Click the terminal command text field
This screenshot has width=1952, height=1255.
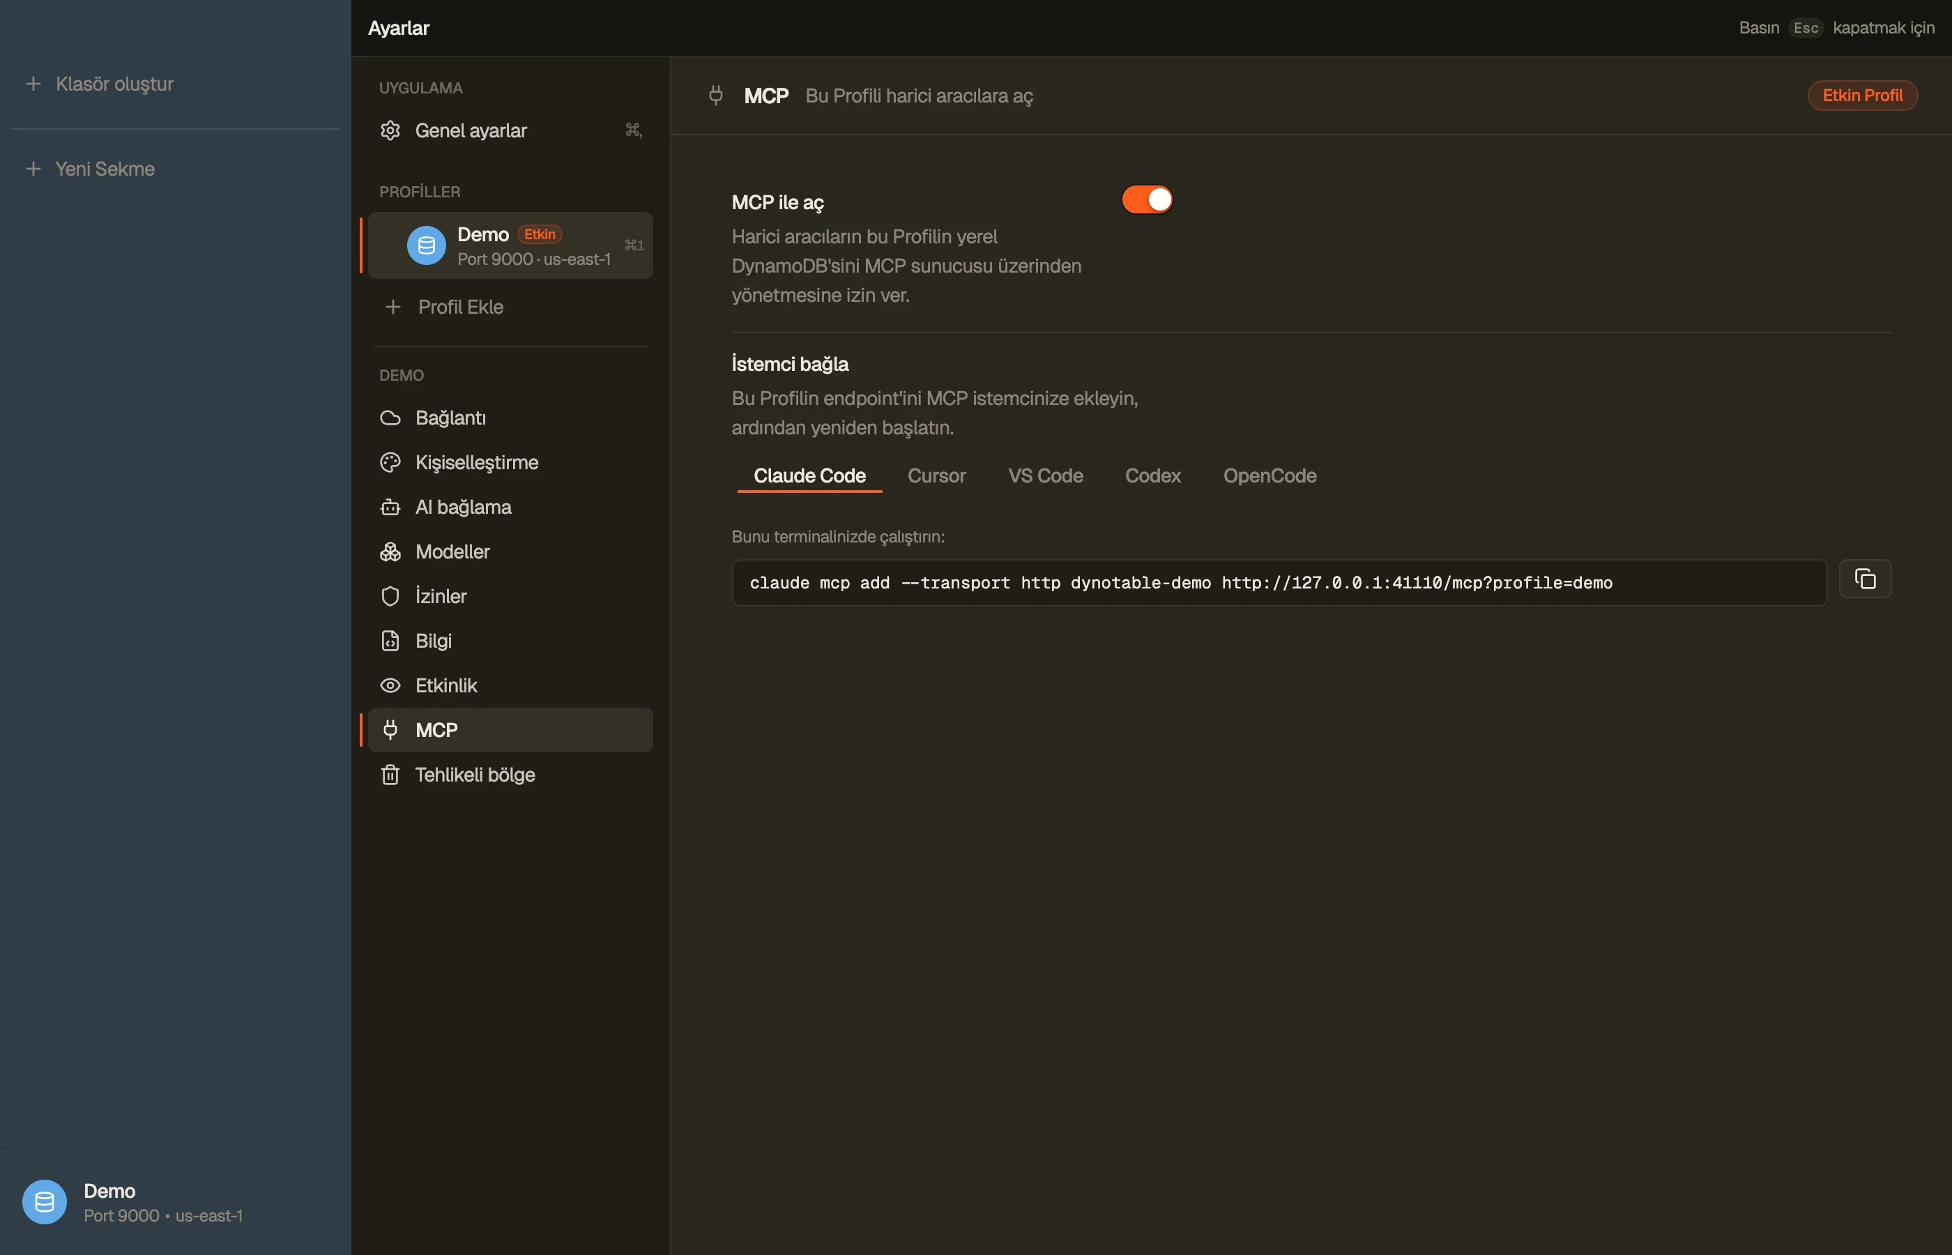point(1279,583)
